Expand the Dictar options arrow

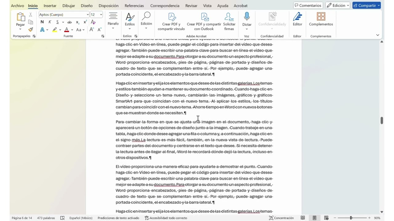pyautogui.click(x=247, y=29)
